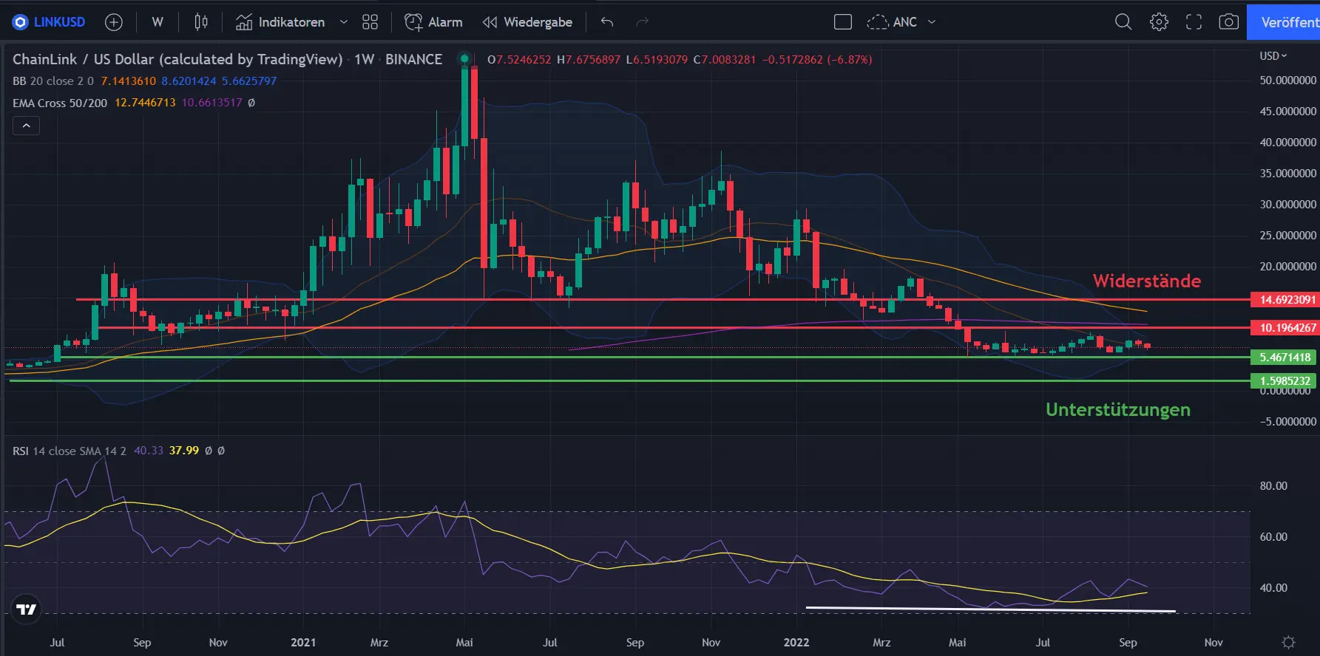Click the 40.00 RSI scale label
The height and width of the screenshot is (656, 1320).
coord(1273,588)
